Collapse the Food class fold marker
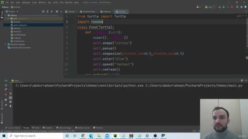248x139 pixels. (76, 27)
